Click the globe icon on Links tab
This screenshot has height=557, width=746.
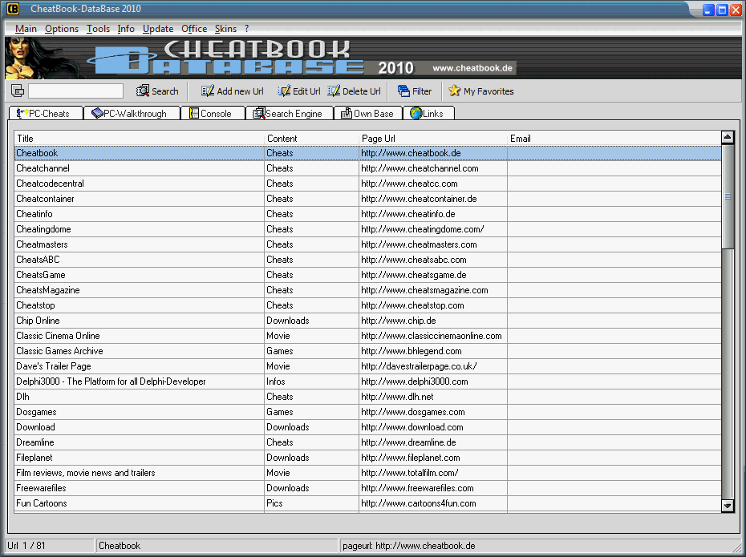416,114
